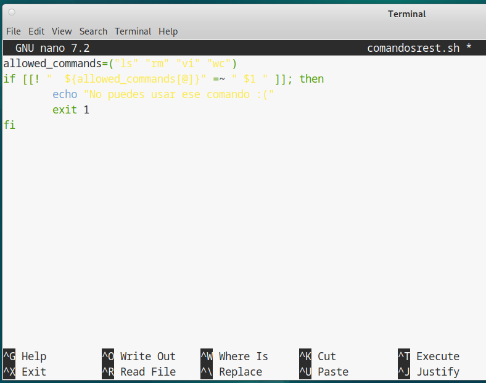The image size is (486, 383).
Task: Open the Terminal menu
Action: tap(133, 31)
